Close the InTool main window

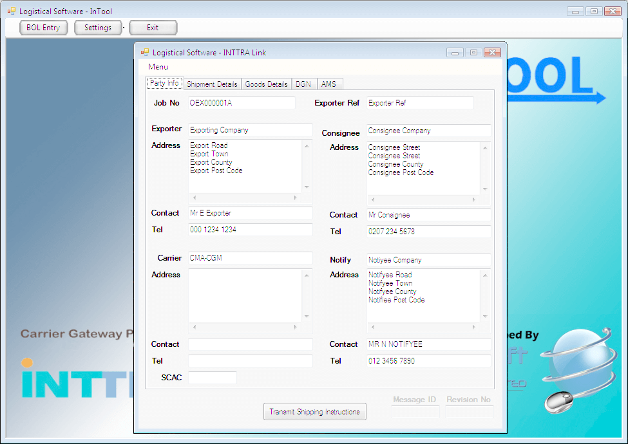coord(613,11)
